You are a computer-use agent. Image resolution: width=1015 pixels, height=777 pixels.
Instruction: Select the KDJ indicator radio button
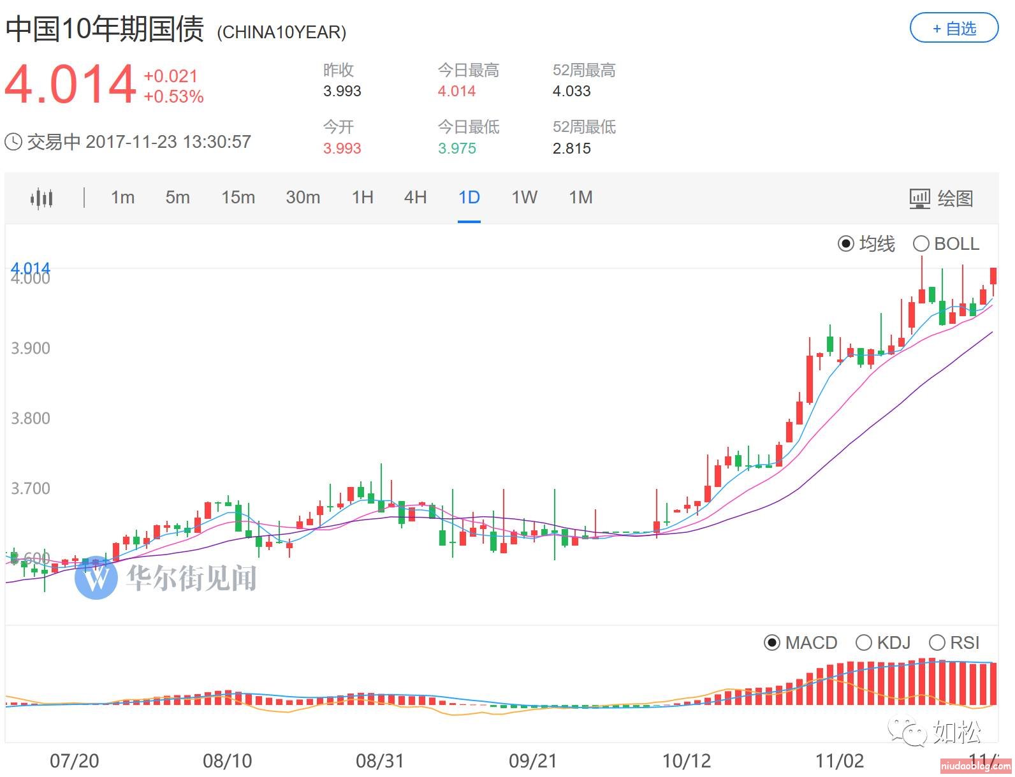pos(863,643)
